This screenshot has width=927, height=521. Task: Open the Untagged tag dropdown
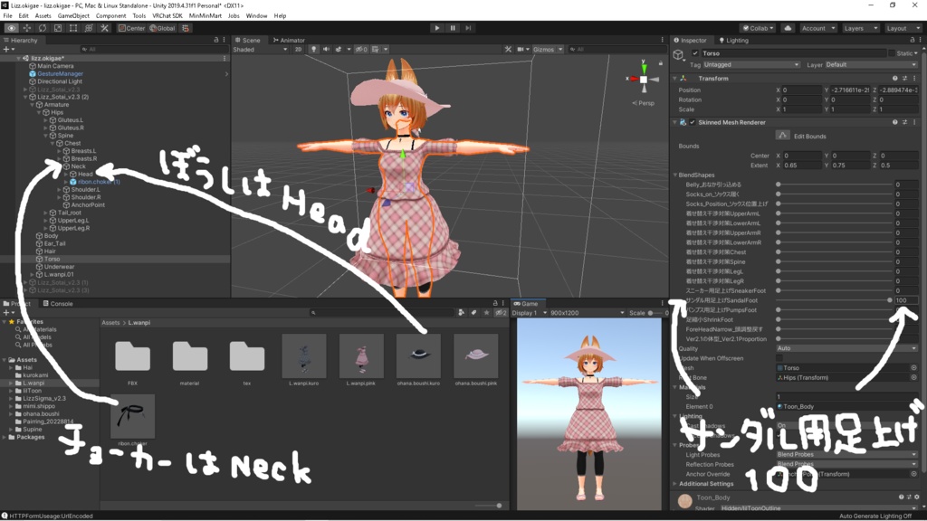coord(752,65)
